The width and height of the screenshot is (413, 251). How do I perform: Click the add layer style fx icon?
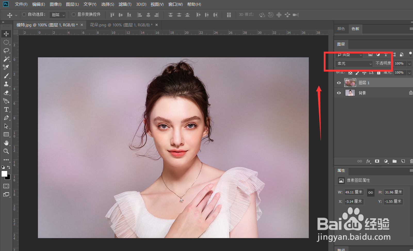pyautogui.click(x=368, y=161)
